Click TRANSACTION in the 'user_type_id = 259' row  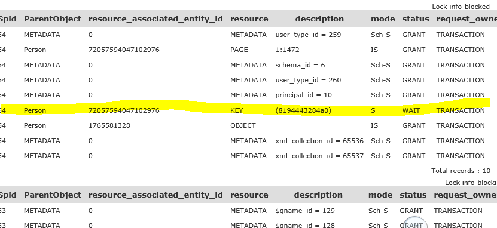point(461,35)
